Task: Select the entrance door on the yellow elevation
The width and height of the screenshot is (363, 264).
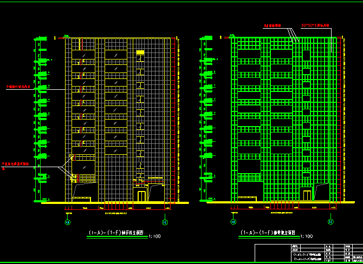Action: (141, 195)
